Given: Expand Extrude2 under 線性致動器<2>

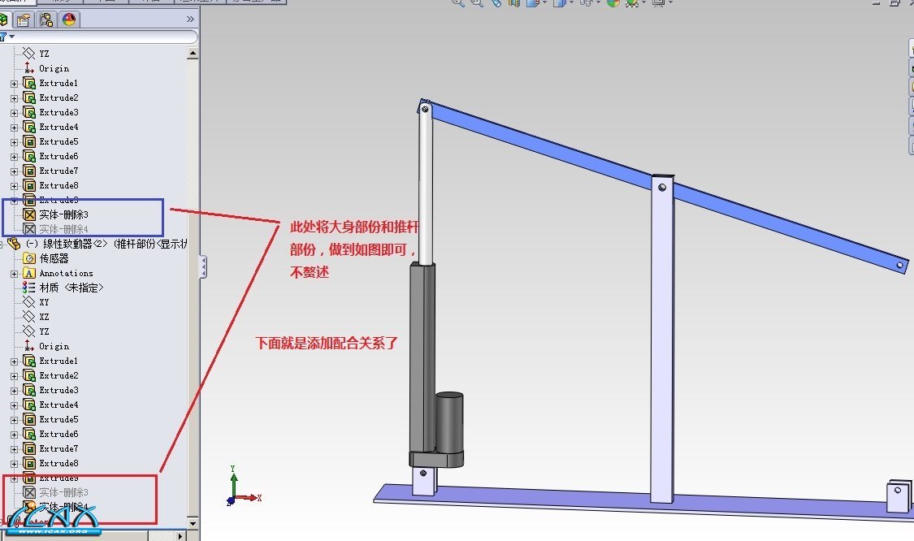Looking at the screenshot, I should click(x=14, y=376).
